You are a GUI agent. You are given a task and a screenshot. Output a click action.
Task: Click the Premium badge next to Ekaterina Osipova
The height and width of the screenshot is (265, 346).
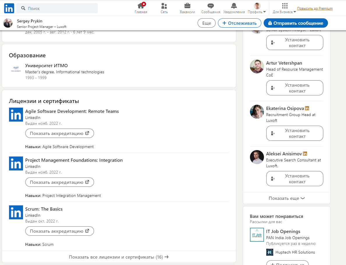[307, 108]
